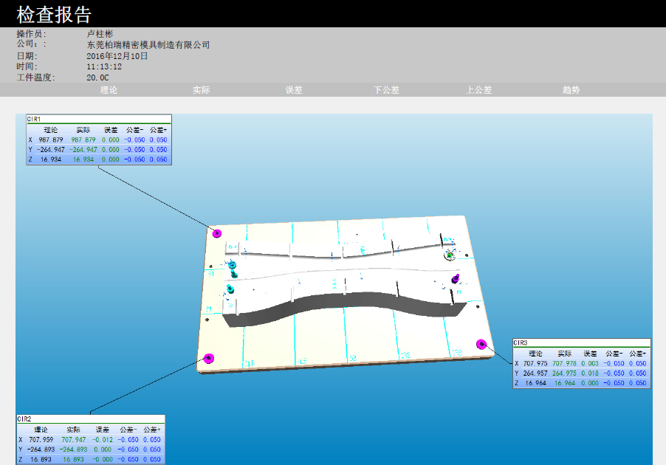Select the 下公差 column header
This screenshot has height=465, width=666.
point(386,90)
